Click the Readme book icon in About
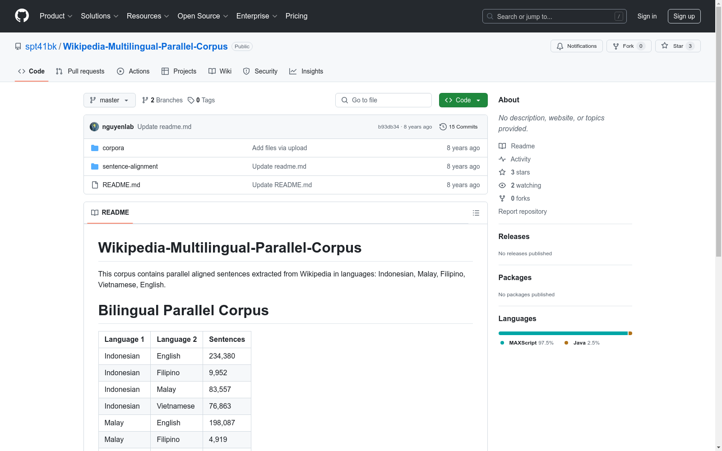This screenshot has height=451, width=722. tap(502, 146)
